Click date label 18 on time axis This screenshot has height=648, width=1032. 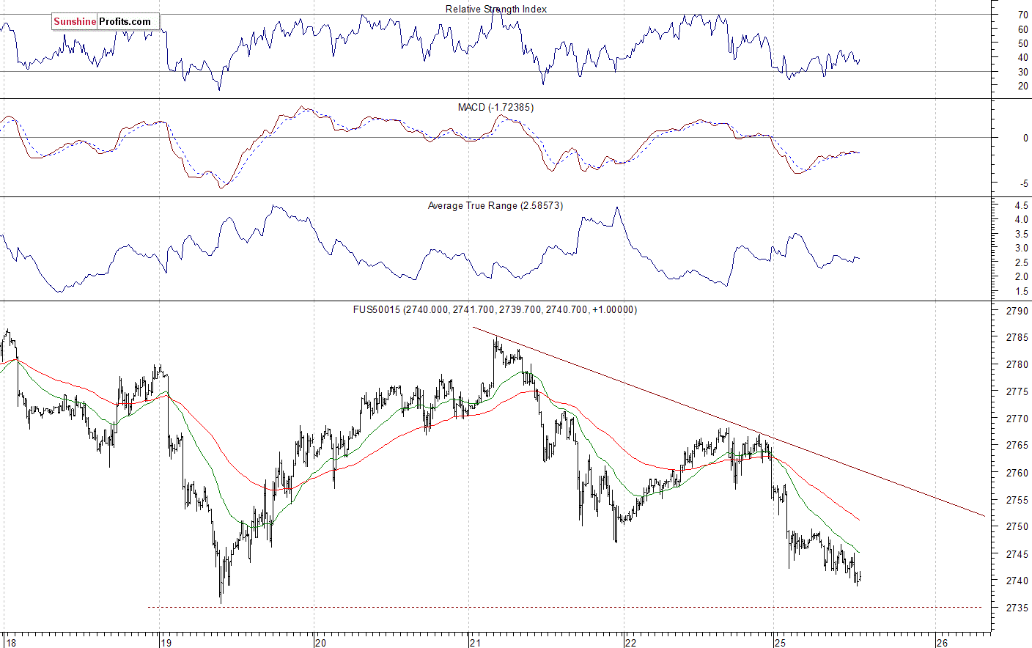(11, 643)
